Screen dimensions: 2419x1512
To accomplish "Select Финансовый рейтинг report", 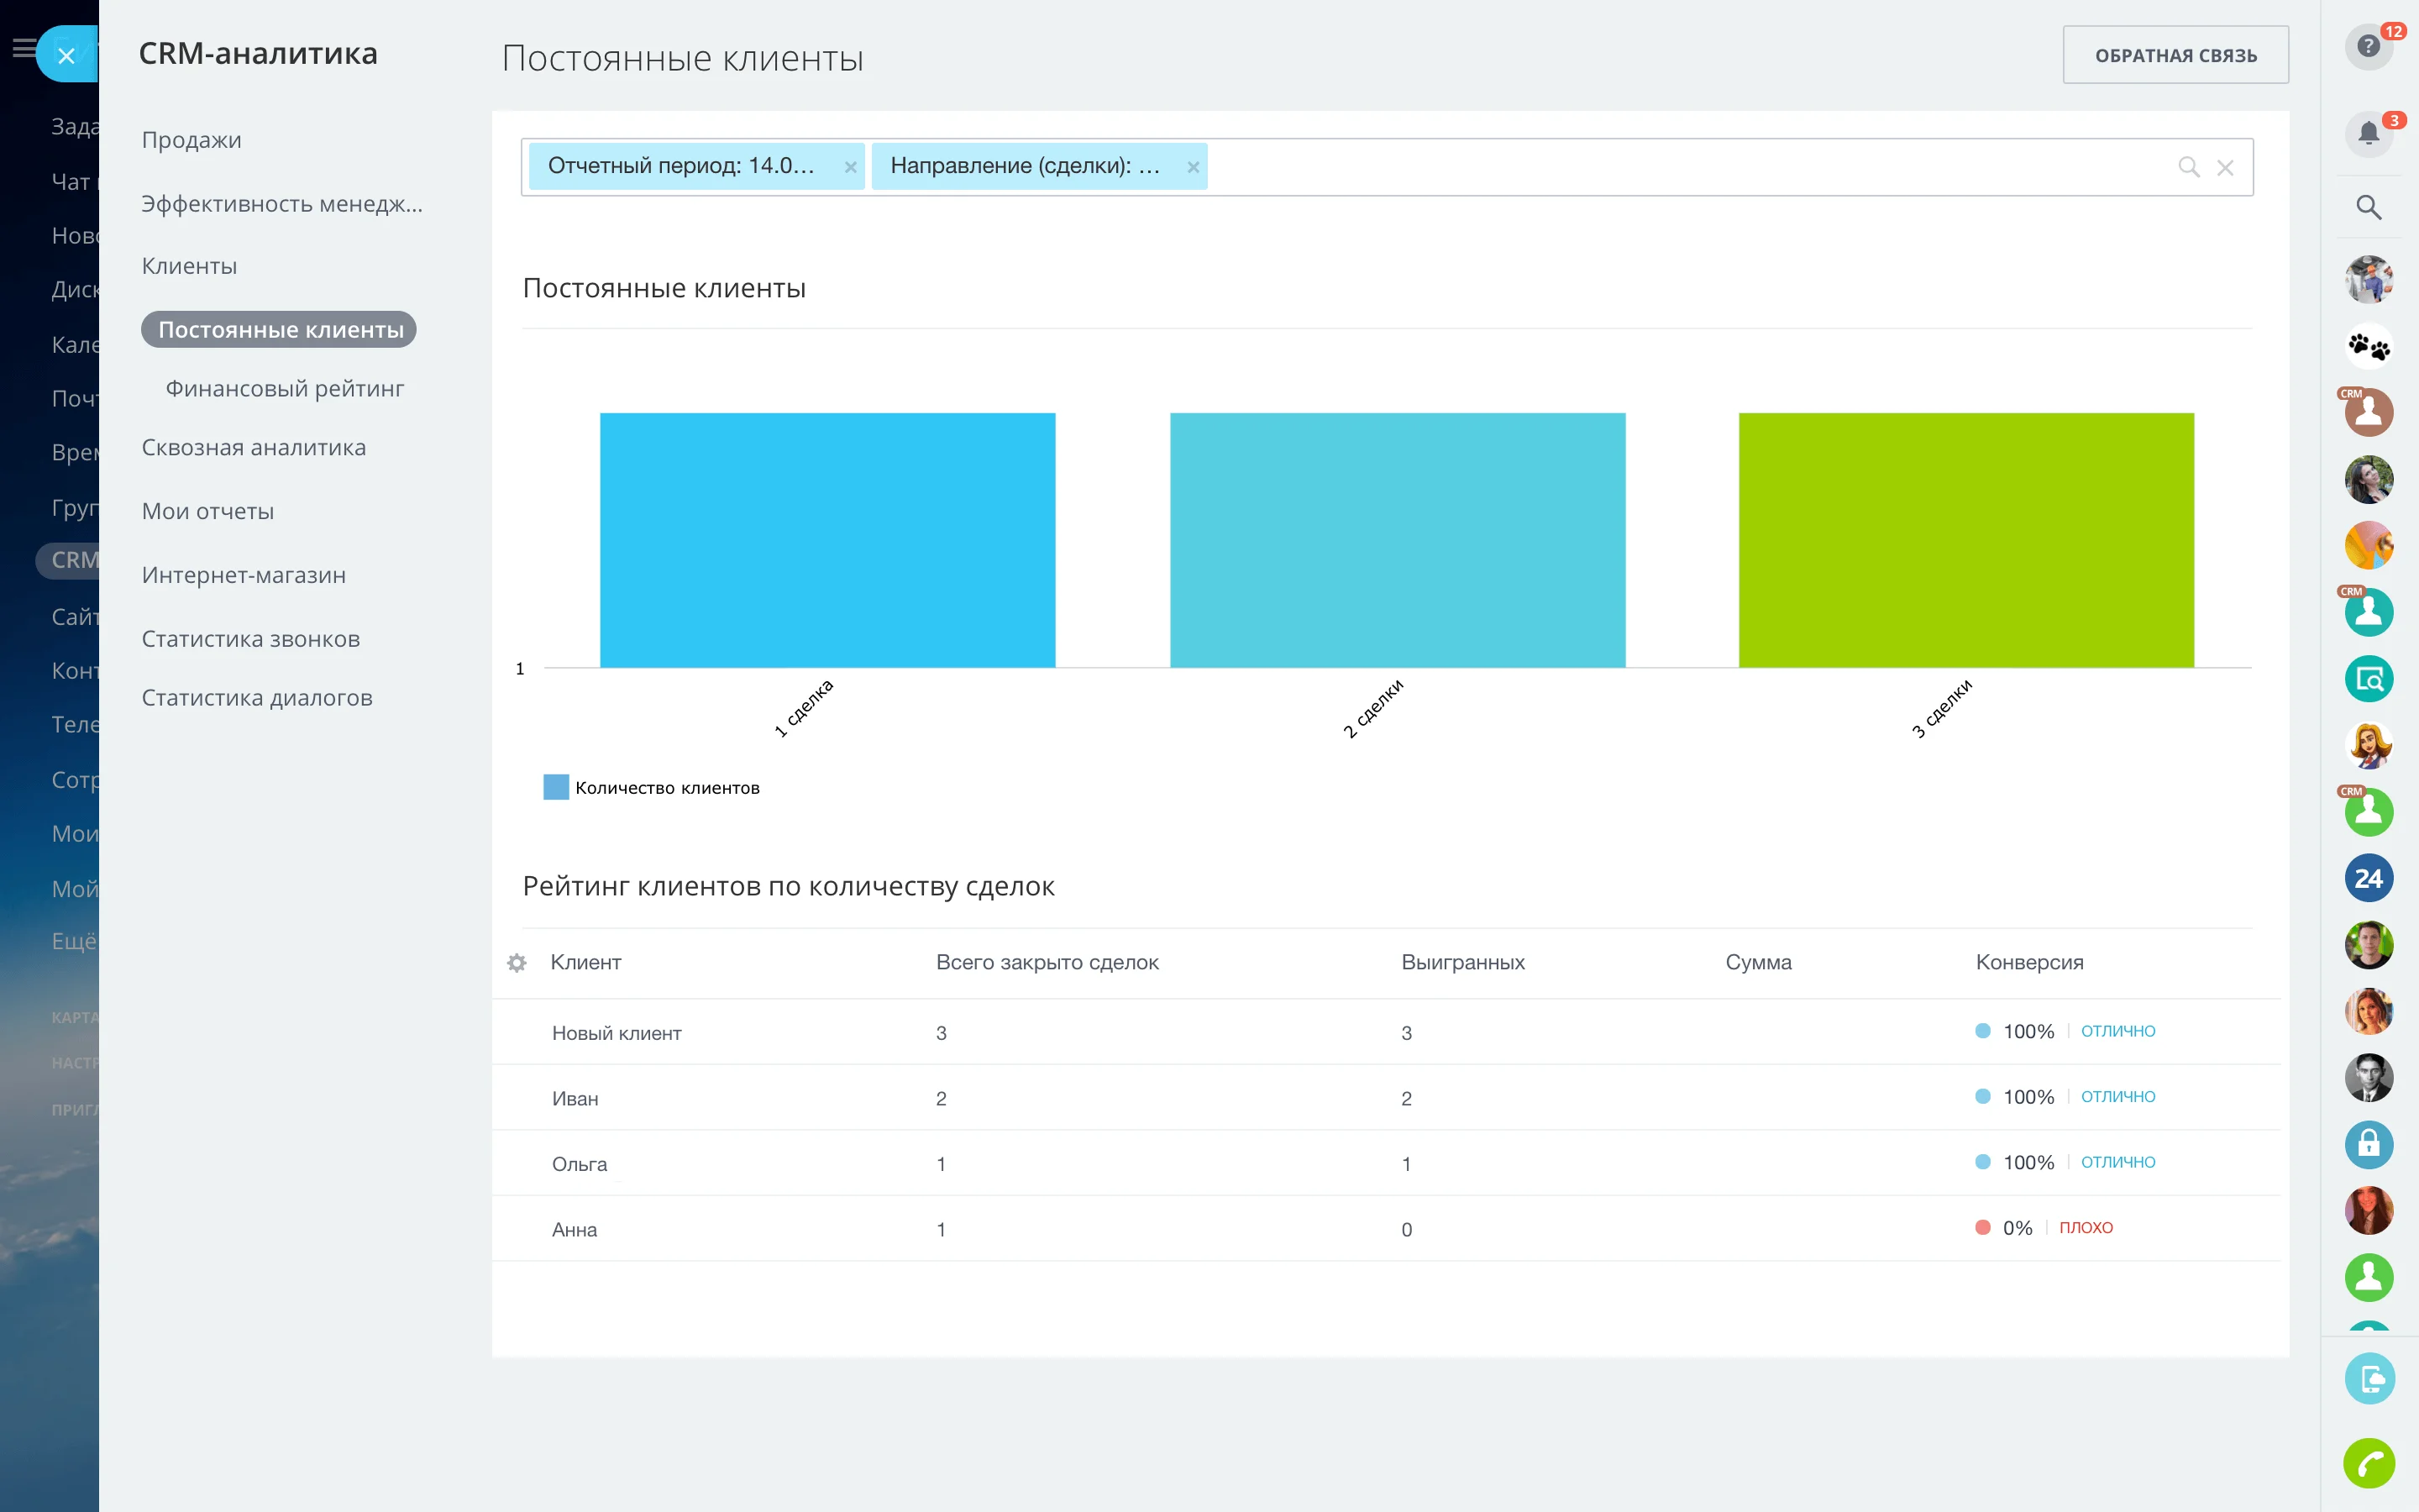I will pos(284,389).
